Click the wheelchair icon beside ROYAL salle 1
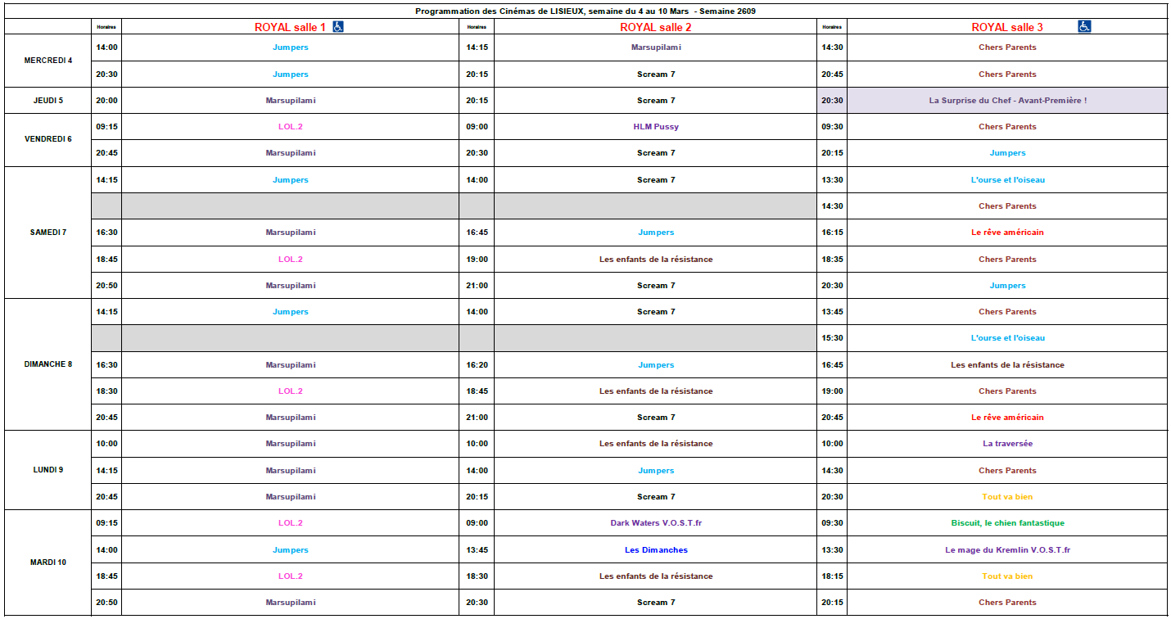The width and height of the screenshot is (1171, 619). click(x=338, y=27)
